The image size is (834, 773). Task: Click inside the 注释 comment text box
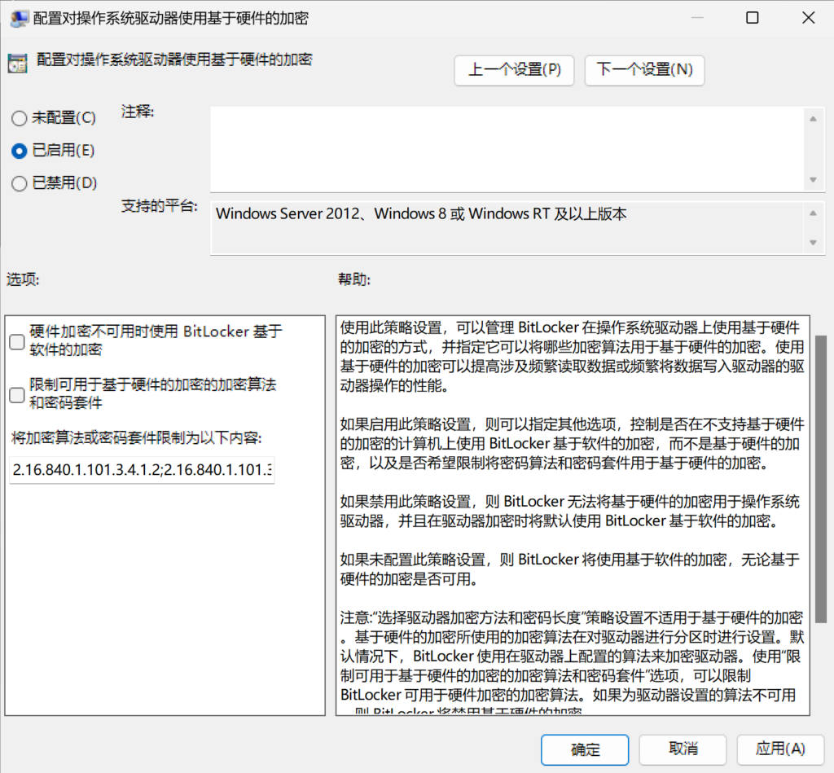tap(505, 148)
